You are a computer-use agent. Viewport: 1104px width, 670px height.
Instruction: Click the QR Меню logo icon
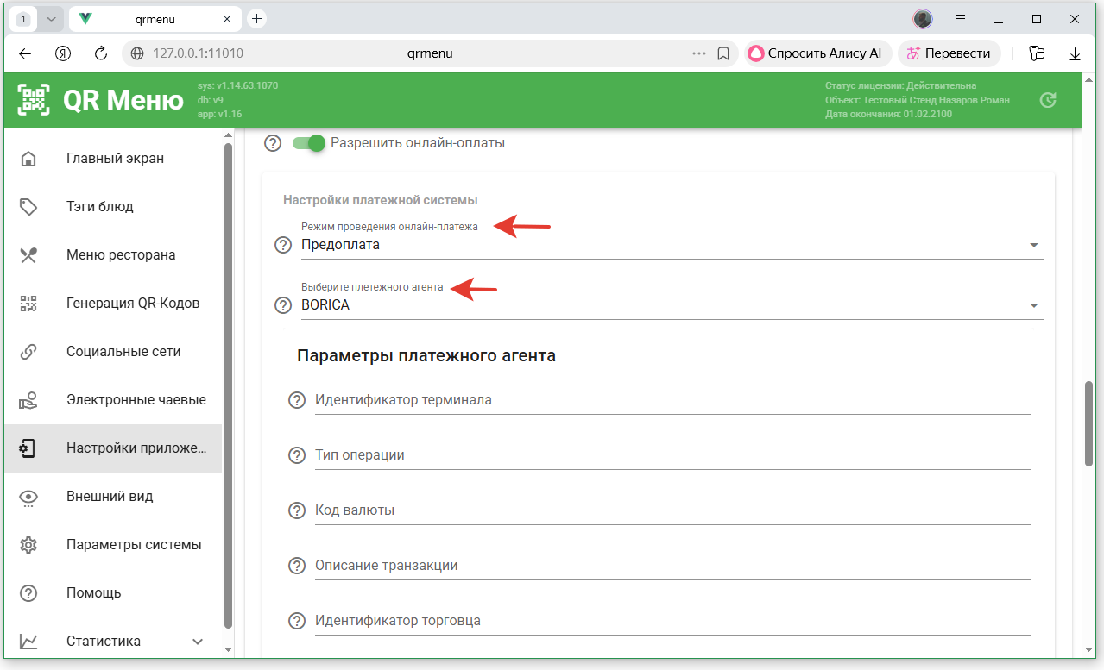click(35, 100)
